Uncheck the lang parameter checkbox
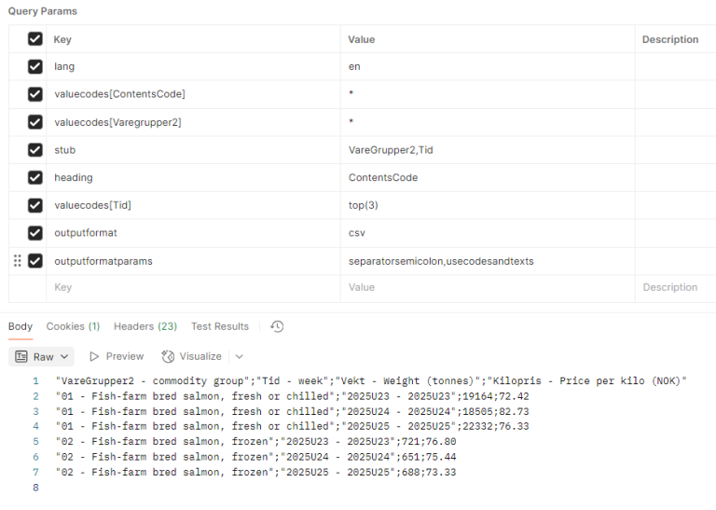 (x=35, y=67)
